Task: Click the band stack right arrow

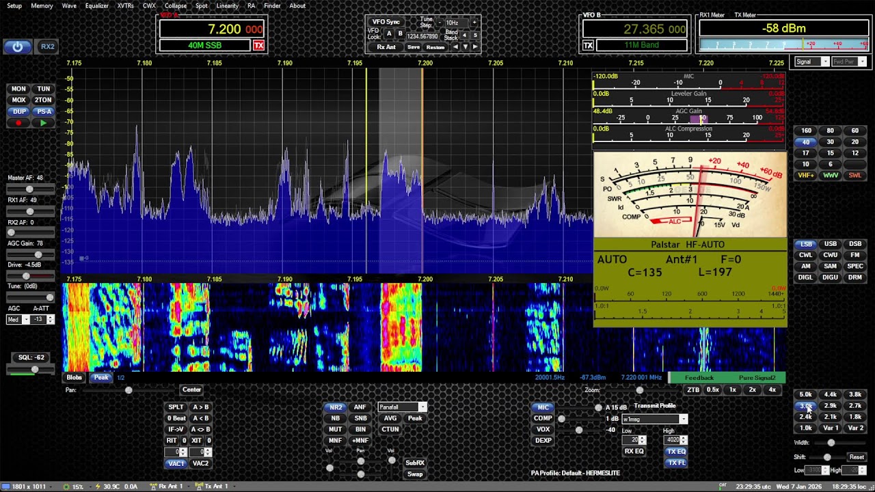Action: click(x=475, y=47)
